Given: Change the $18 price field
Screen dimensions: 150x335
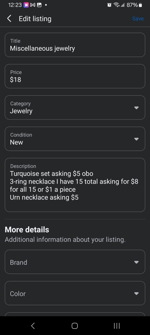Looking at the screenshot, I should click(75, 76).
